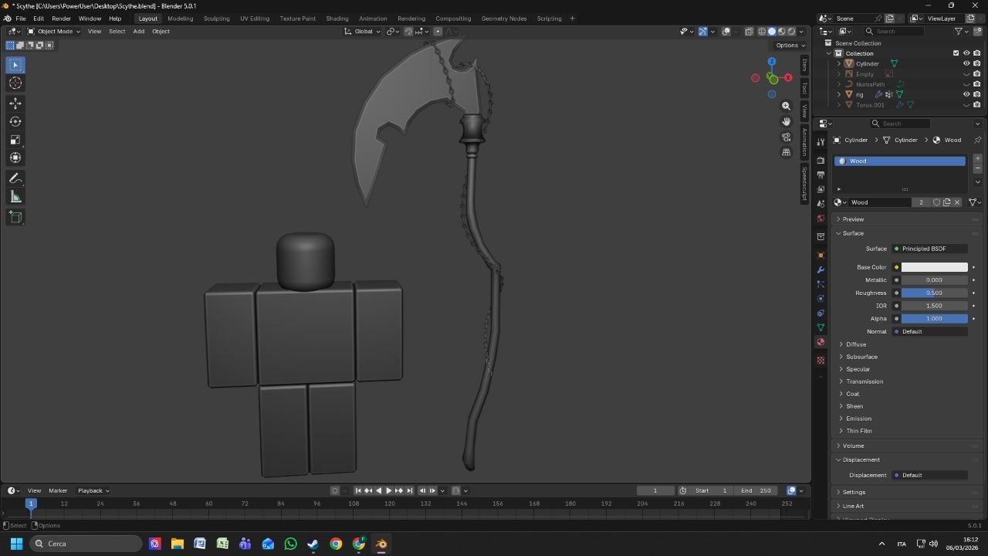The image size is (988, 556).
Task: Activate the Rotate tool
Action: (15, 121)
